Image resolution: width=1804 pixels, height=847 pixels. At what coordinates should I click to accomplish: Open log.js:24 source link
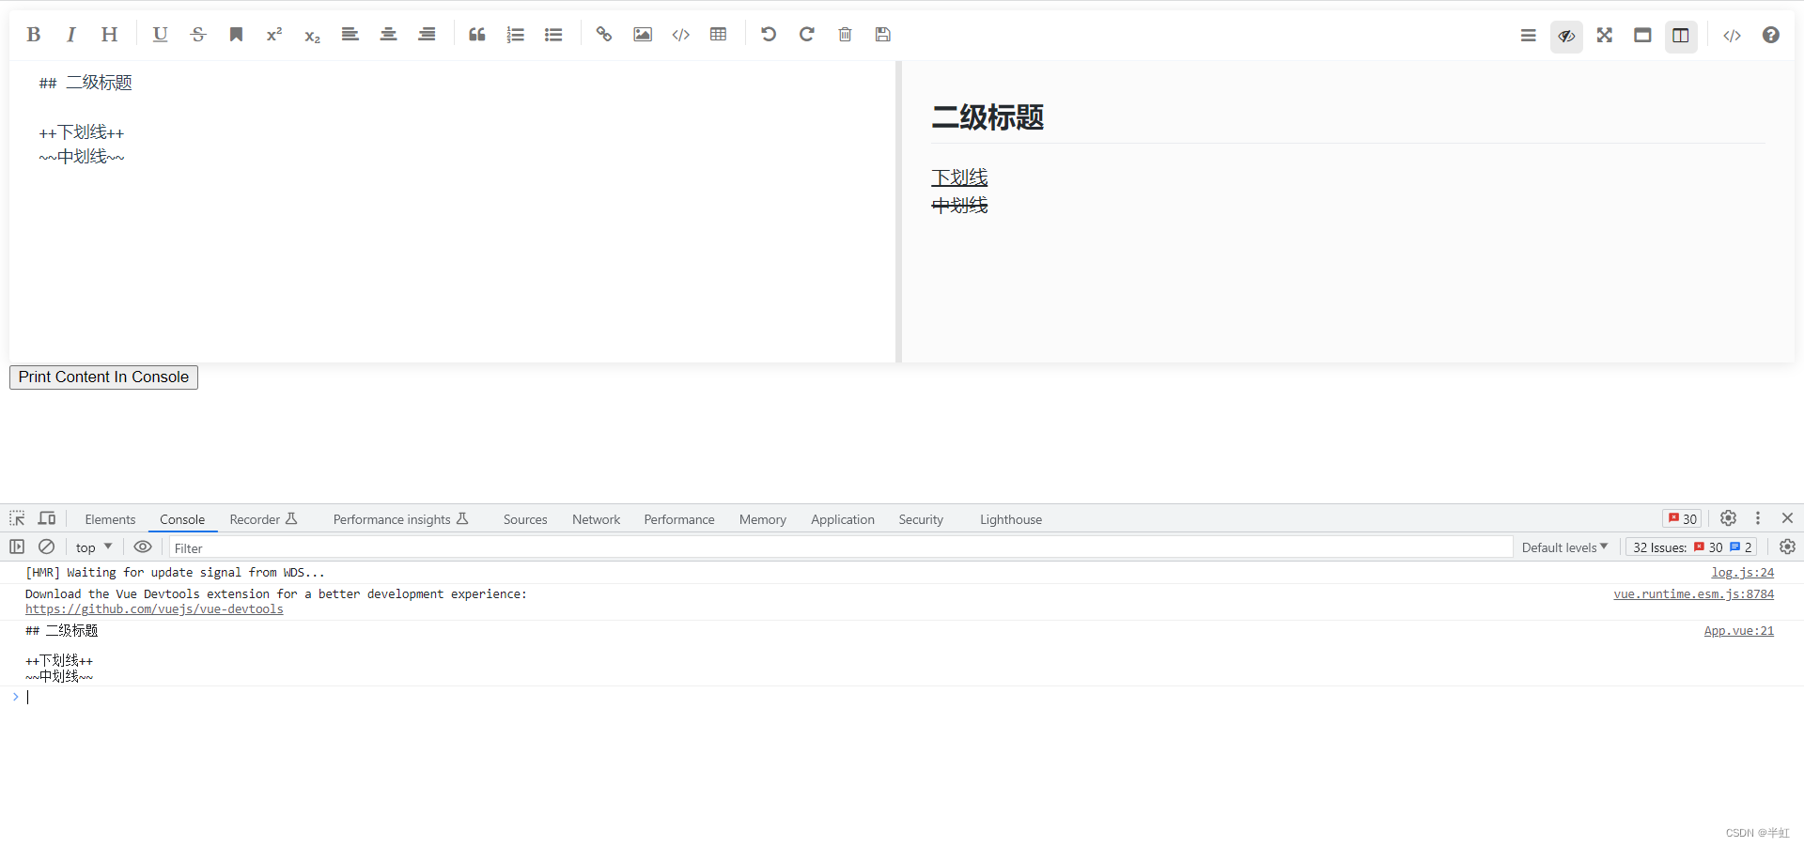pos(1743,573)
